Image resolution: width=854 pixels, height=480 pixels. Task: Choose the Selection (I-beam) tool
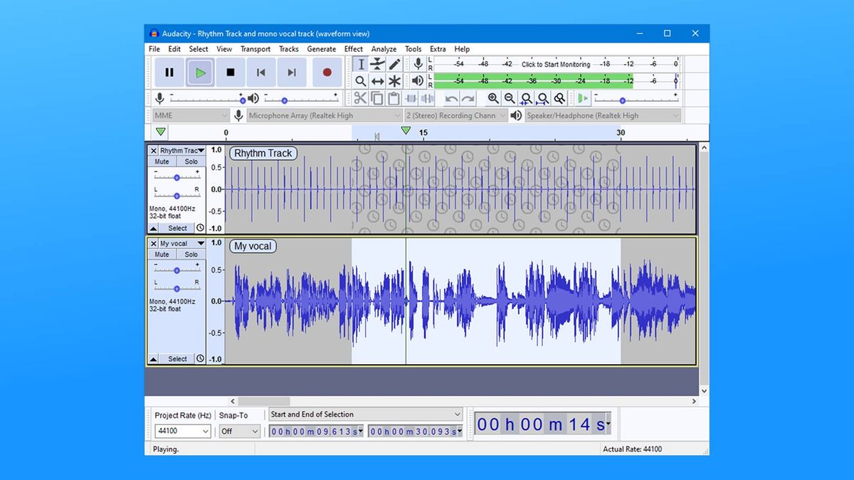(x=361, y=65)
